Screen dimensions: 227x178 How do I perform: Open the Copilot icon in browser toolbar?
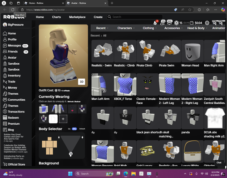point(223,10)
